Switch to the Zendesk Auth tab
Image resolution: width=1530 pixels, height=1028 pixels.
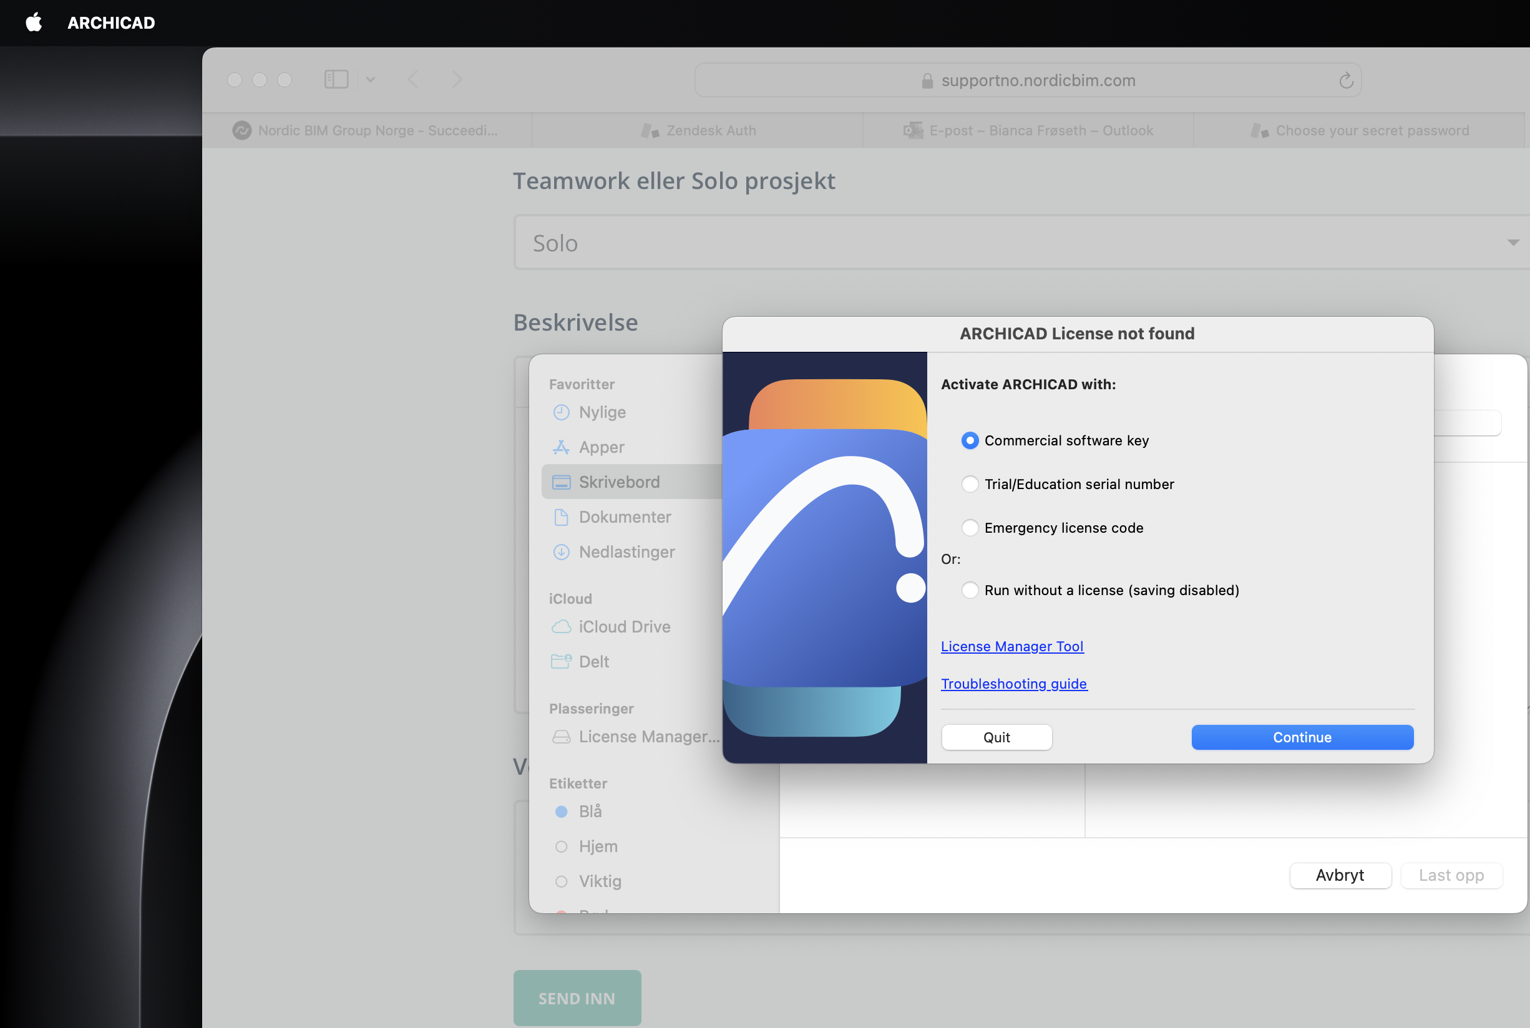(699, 130)
